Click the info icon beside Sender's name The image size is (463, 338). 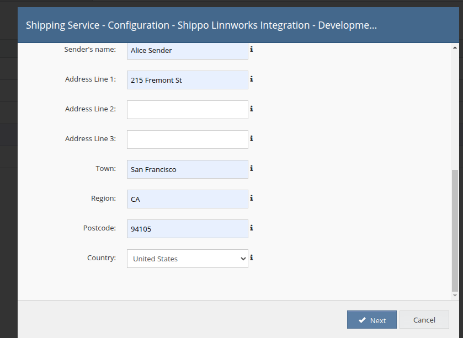251,49
